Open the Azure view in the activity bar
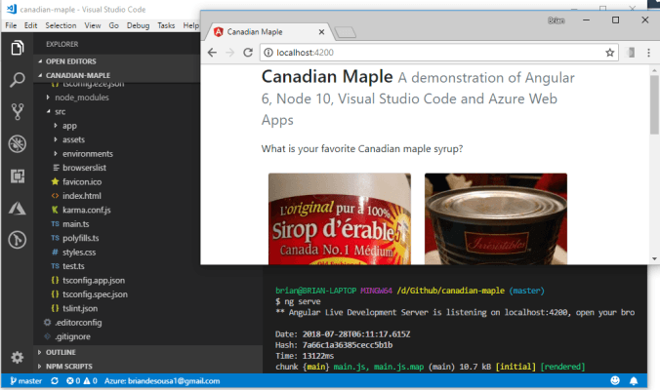This screenshot has width=660, height=390. 18,208
